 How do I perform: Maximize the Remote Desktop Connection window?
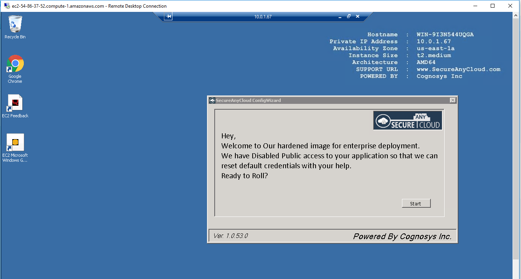(x=493, y=6)
